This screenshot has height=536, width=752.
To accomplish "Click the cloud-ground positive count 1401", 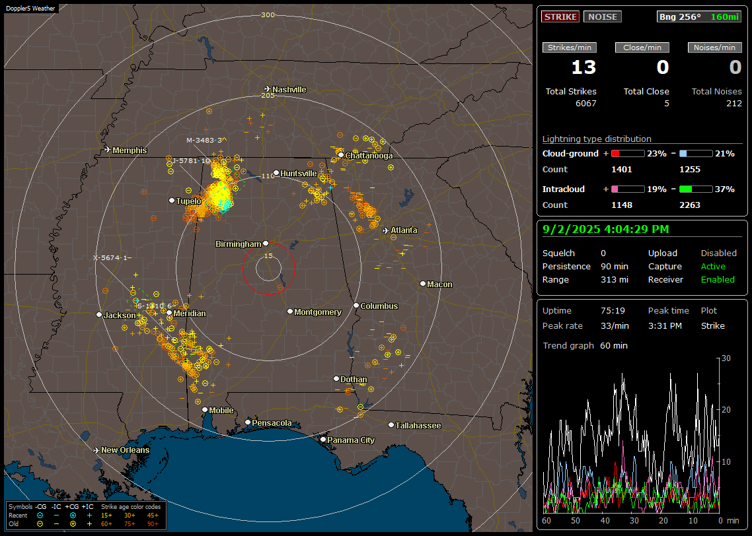I will pyautogui.click(x=622, y=170).
